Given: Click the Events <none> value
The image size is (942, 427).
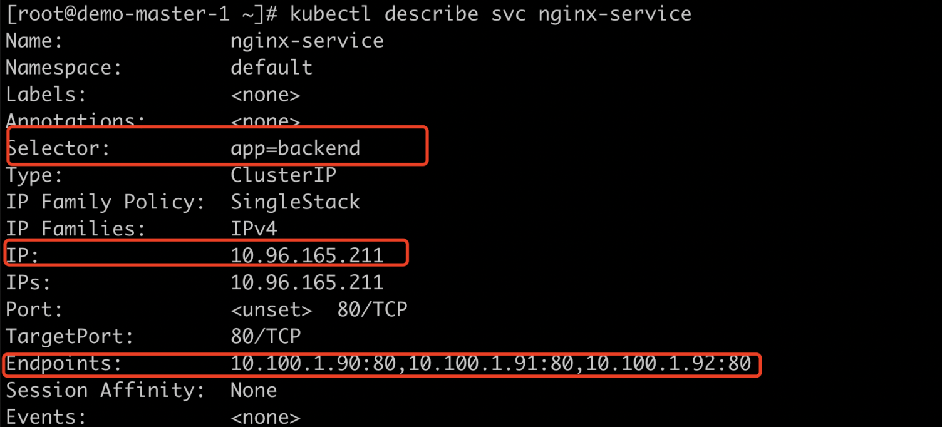Looking at the screenshot, I should (x=266, y=416).
